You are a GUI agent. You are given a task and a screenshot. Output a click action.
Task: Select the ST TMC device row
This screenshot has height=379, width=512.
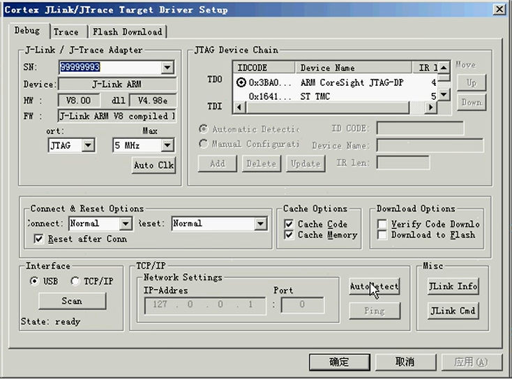335,96
